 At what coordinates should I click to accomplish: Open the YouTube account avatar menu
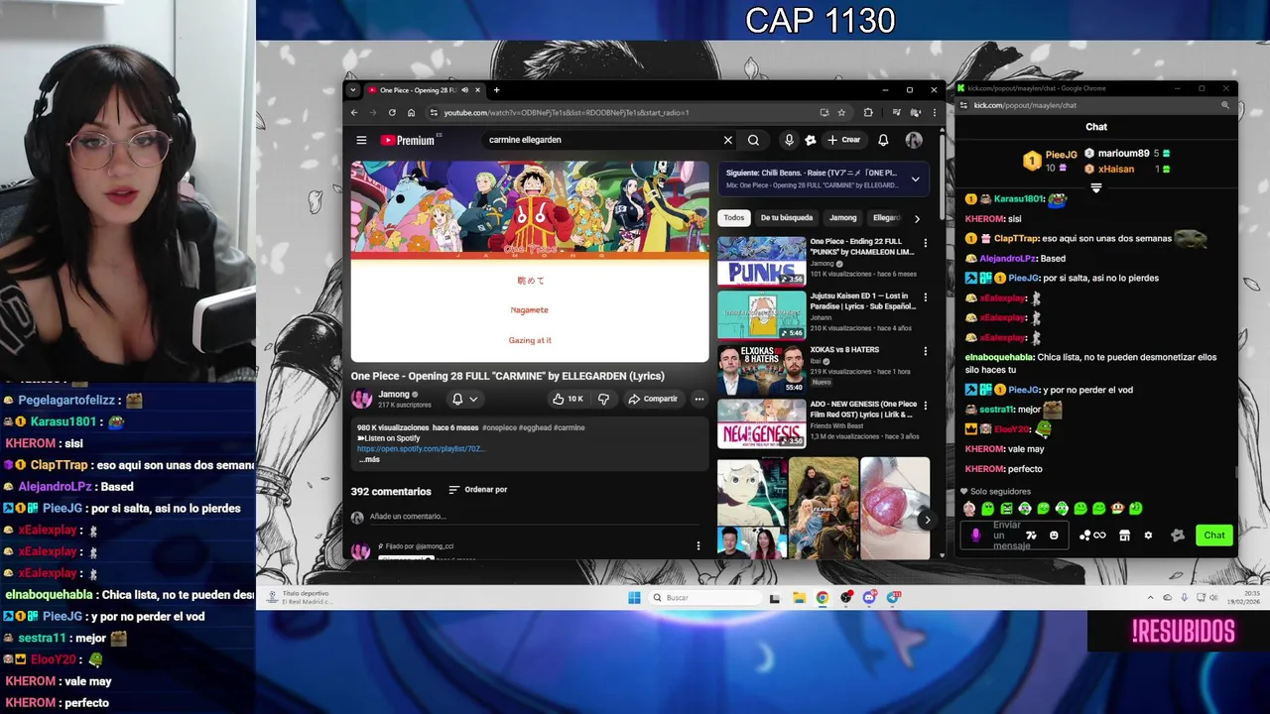914,140
